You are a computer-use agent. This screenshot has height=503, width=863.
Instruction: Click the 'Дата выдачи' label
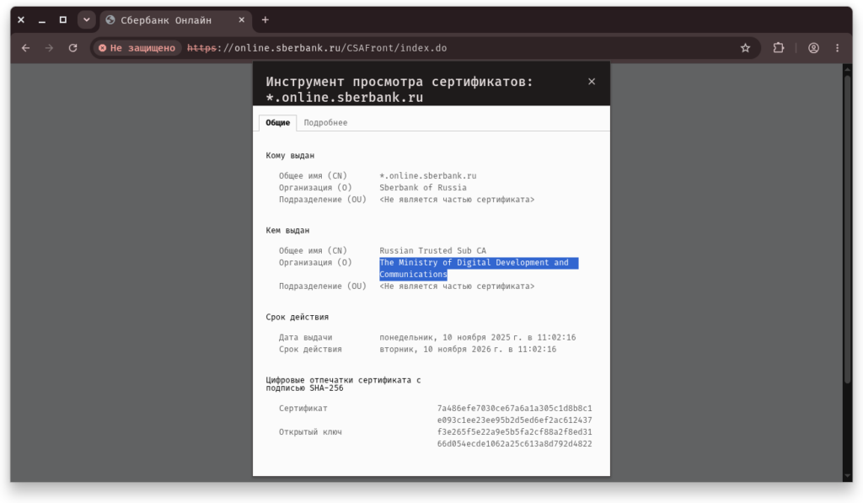tap(305, 337)
